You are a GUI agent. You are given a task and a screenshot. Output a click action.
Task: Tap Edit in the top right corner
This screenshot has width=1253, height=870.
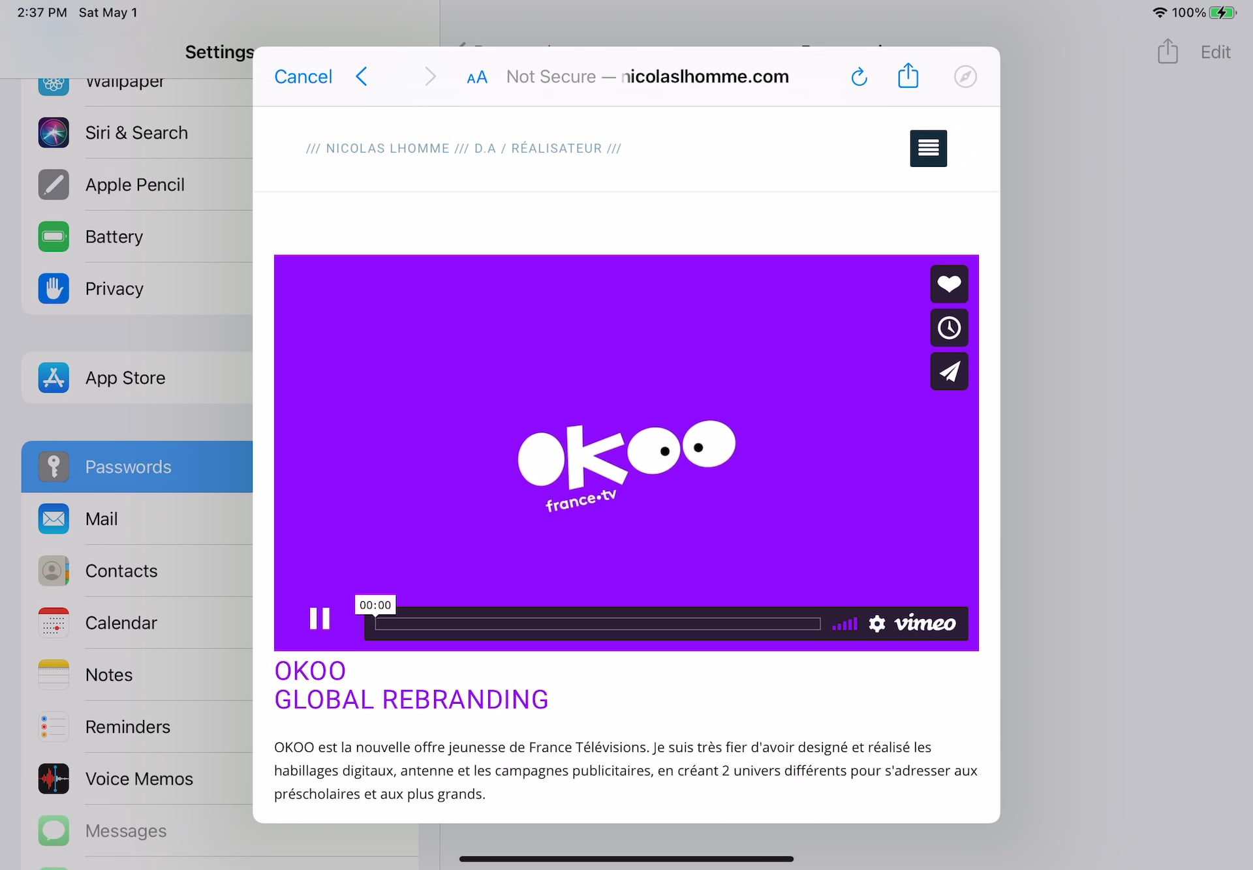click(1215, 52)
